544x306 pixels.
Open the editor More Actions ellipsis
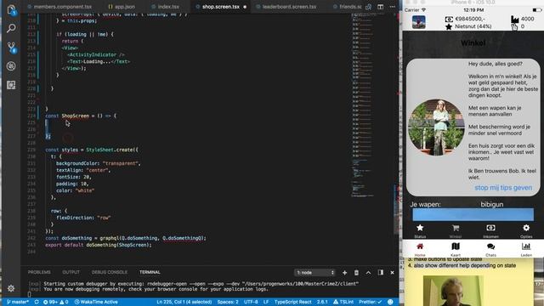[x=393, y=7]
